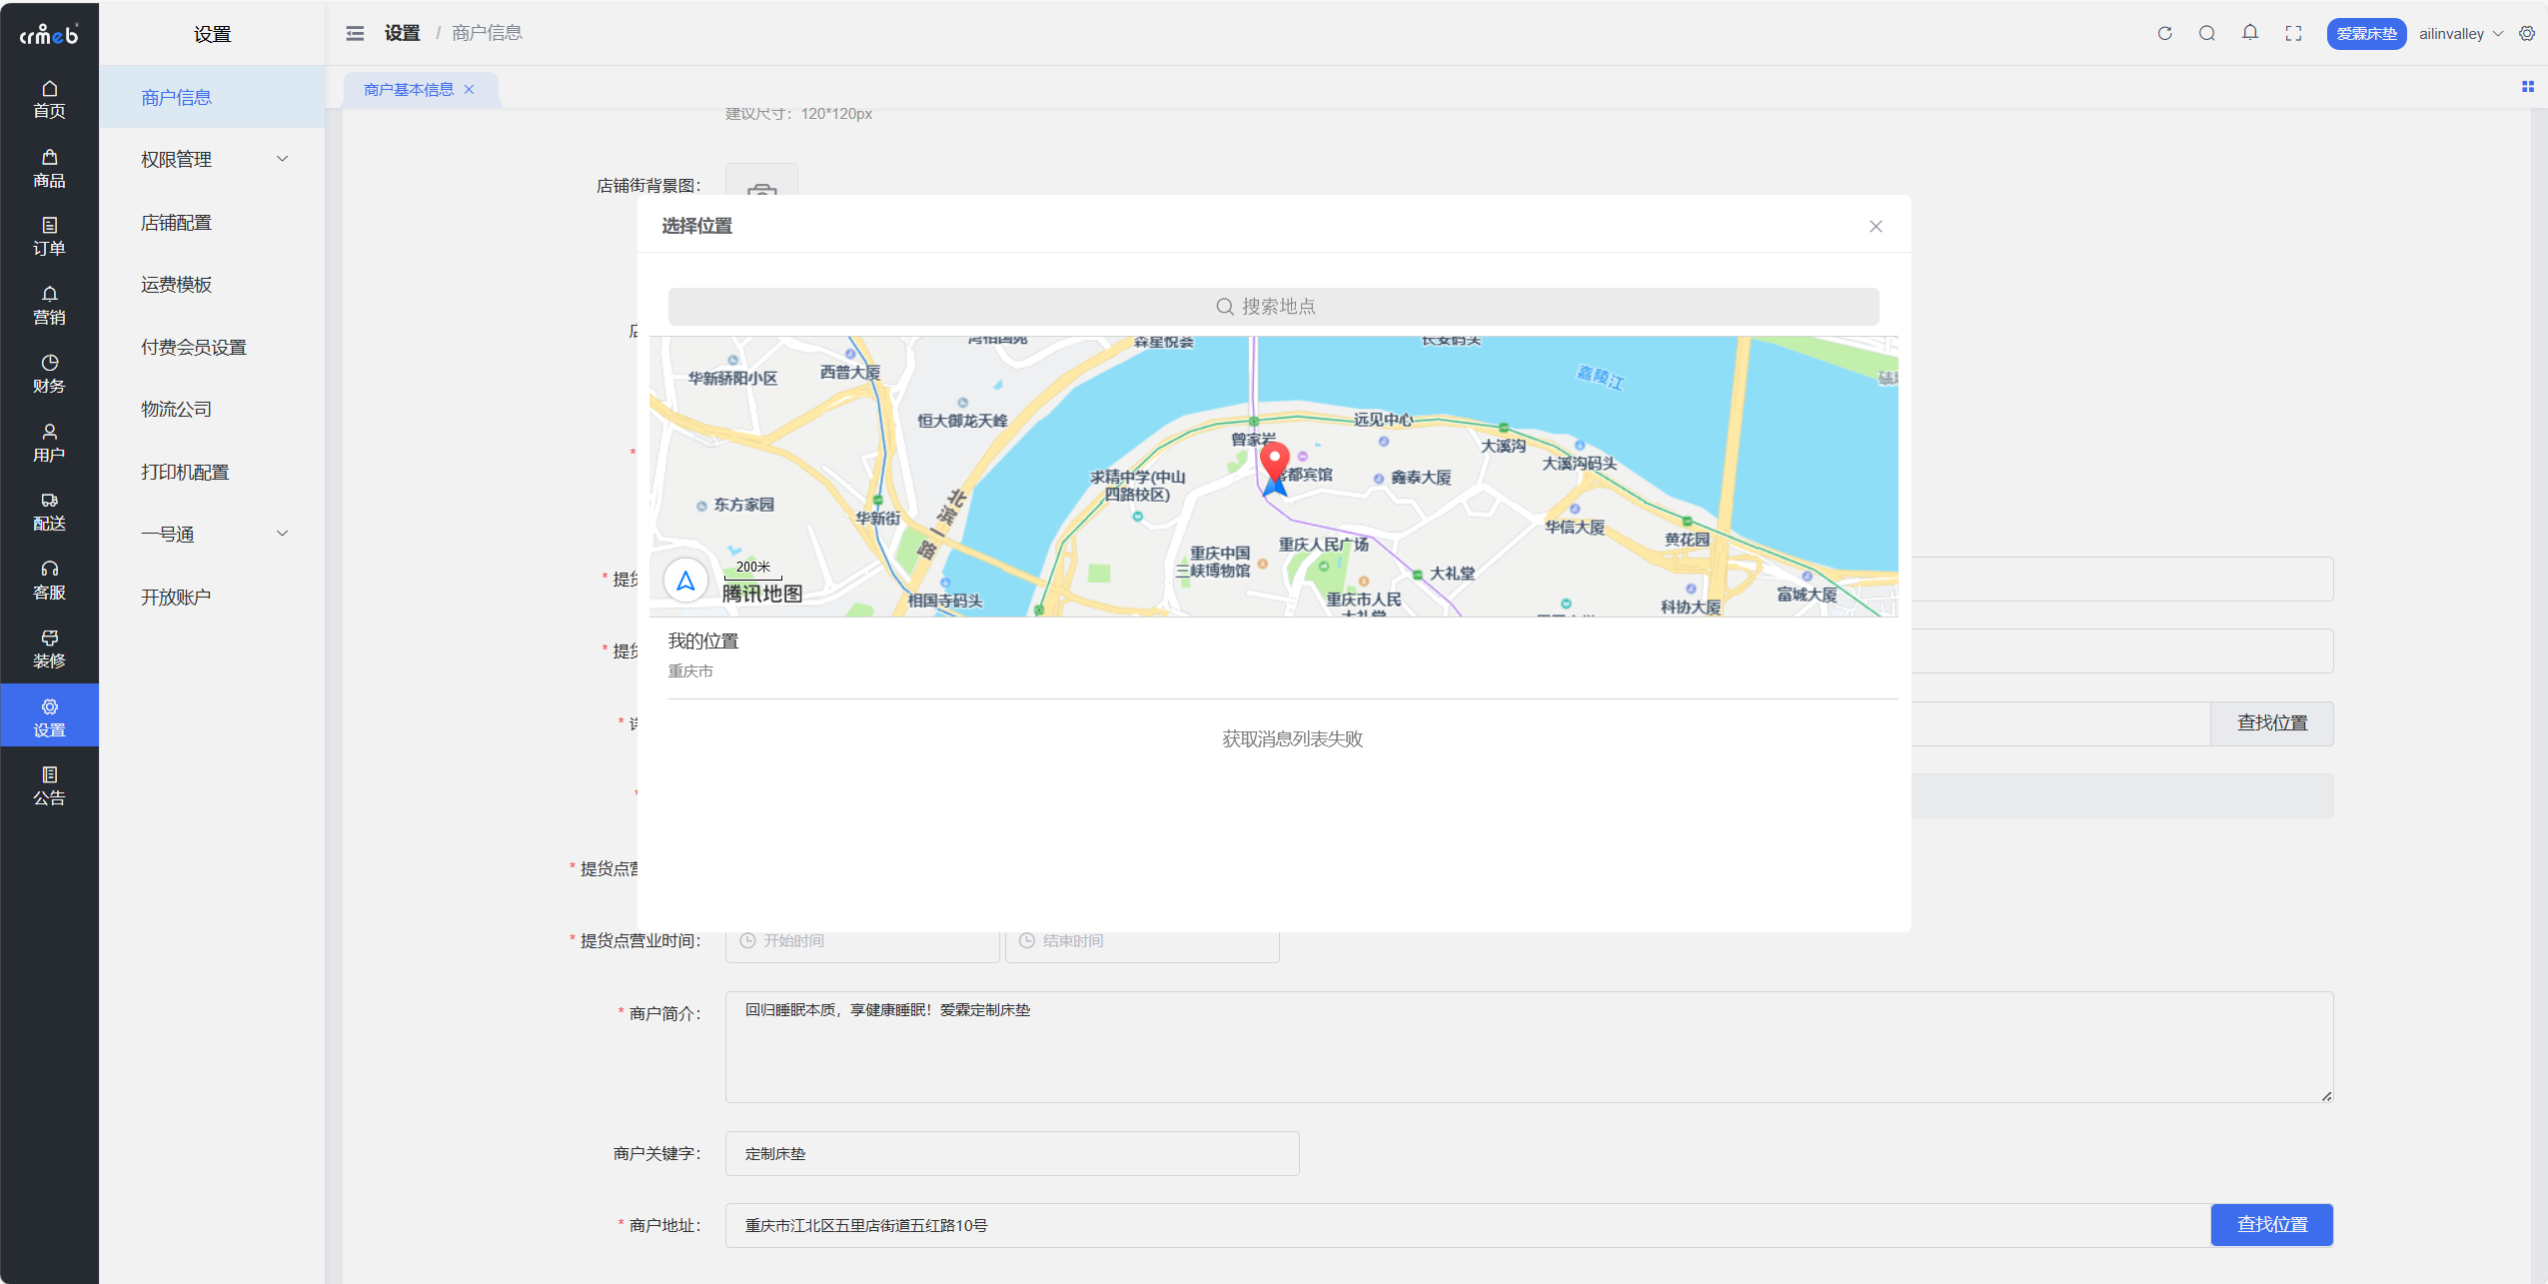Screen dimensions: 2548x1284
Task: Select 开放账户 menu item
Action: (212, 597)
